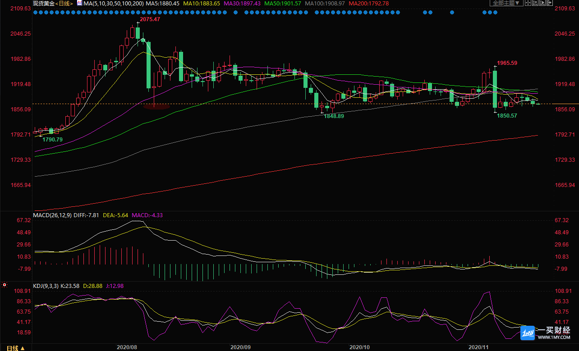Image resolution: width=579 pixels, height=351 pixels.
Task: Click the 2075.47 high price label
Action: tap(150, 20)
